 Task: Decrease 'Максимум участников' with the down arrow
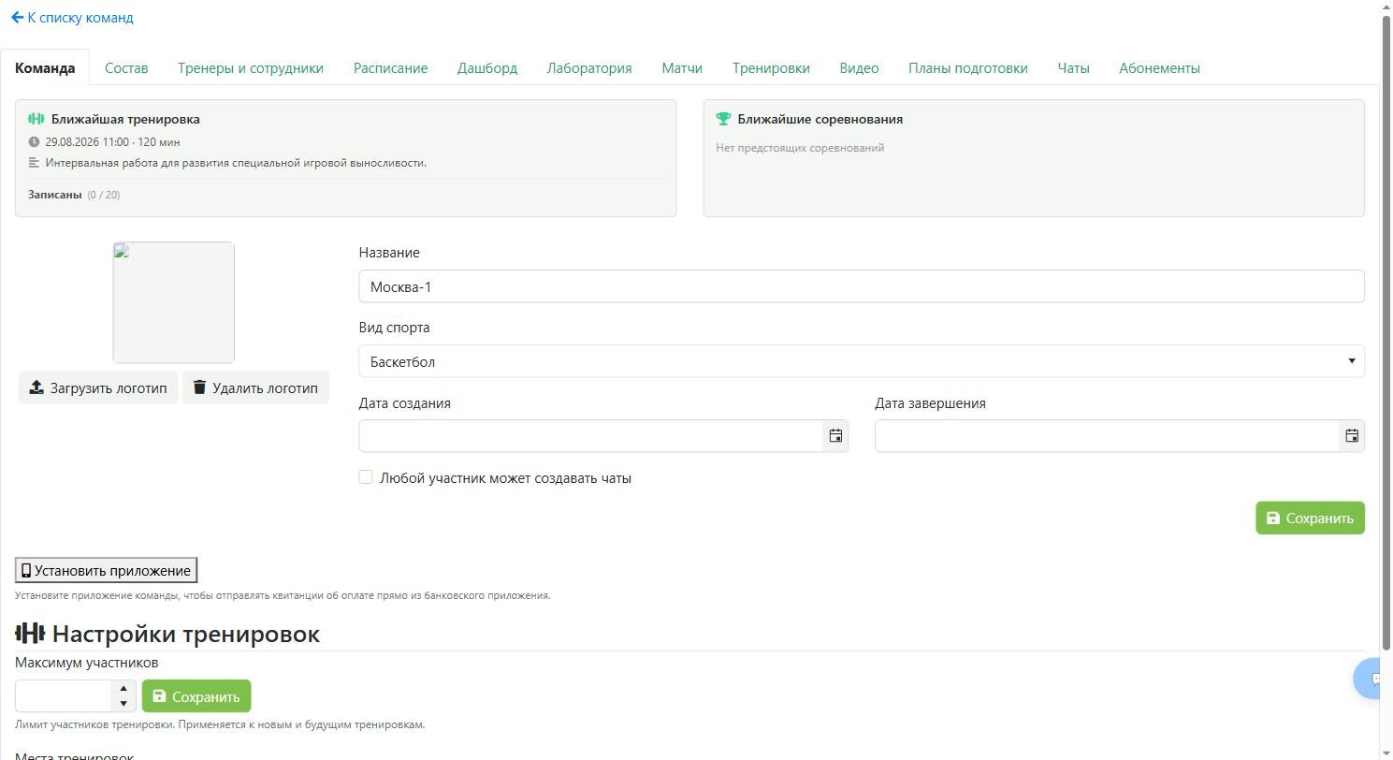tap(123, 704)
